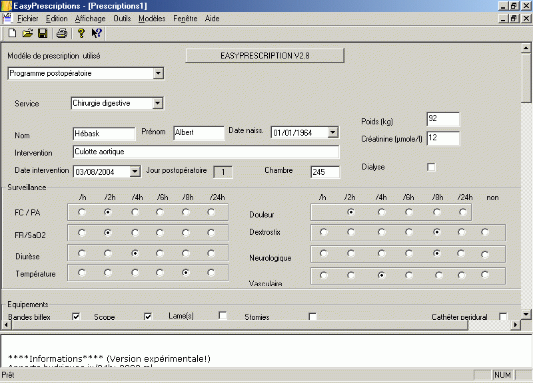Expand the Programme postopératoire model dropdown
This screenshot has height=383, width=533.
(158, 73)
